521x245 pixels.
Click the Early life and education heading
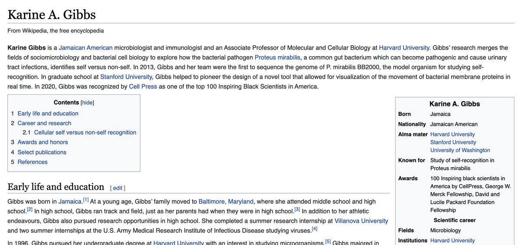pyautogui.click(x=56, y=187)
